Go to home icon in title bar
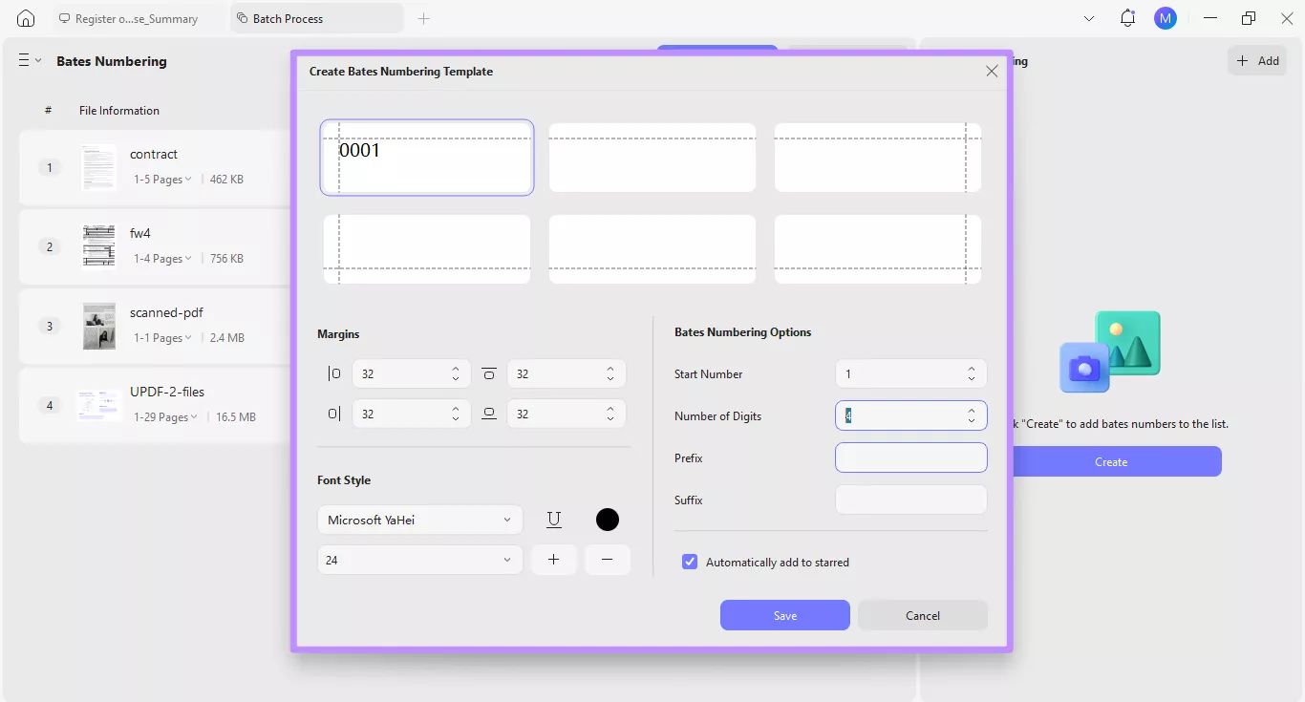The image size is (1305, 702). 26,18
